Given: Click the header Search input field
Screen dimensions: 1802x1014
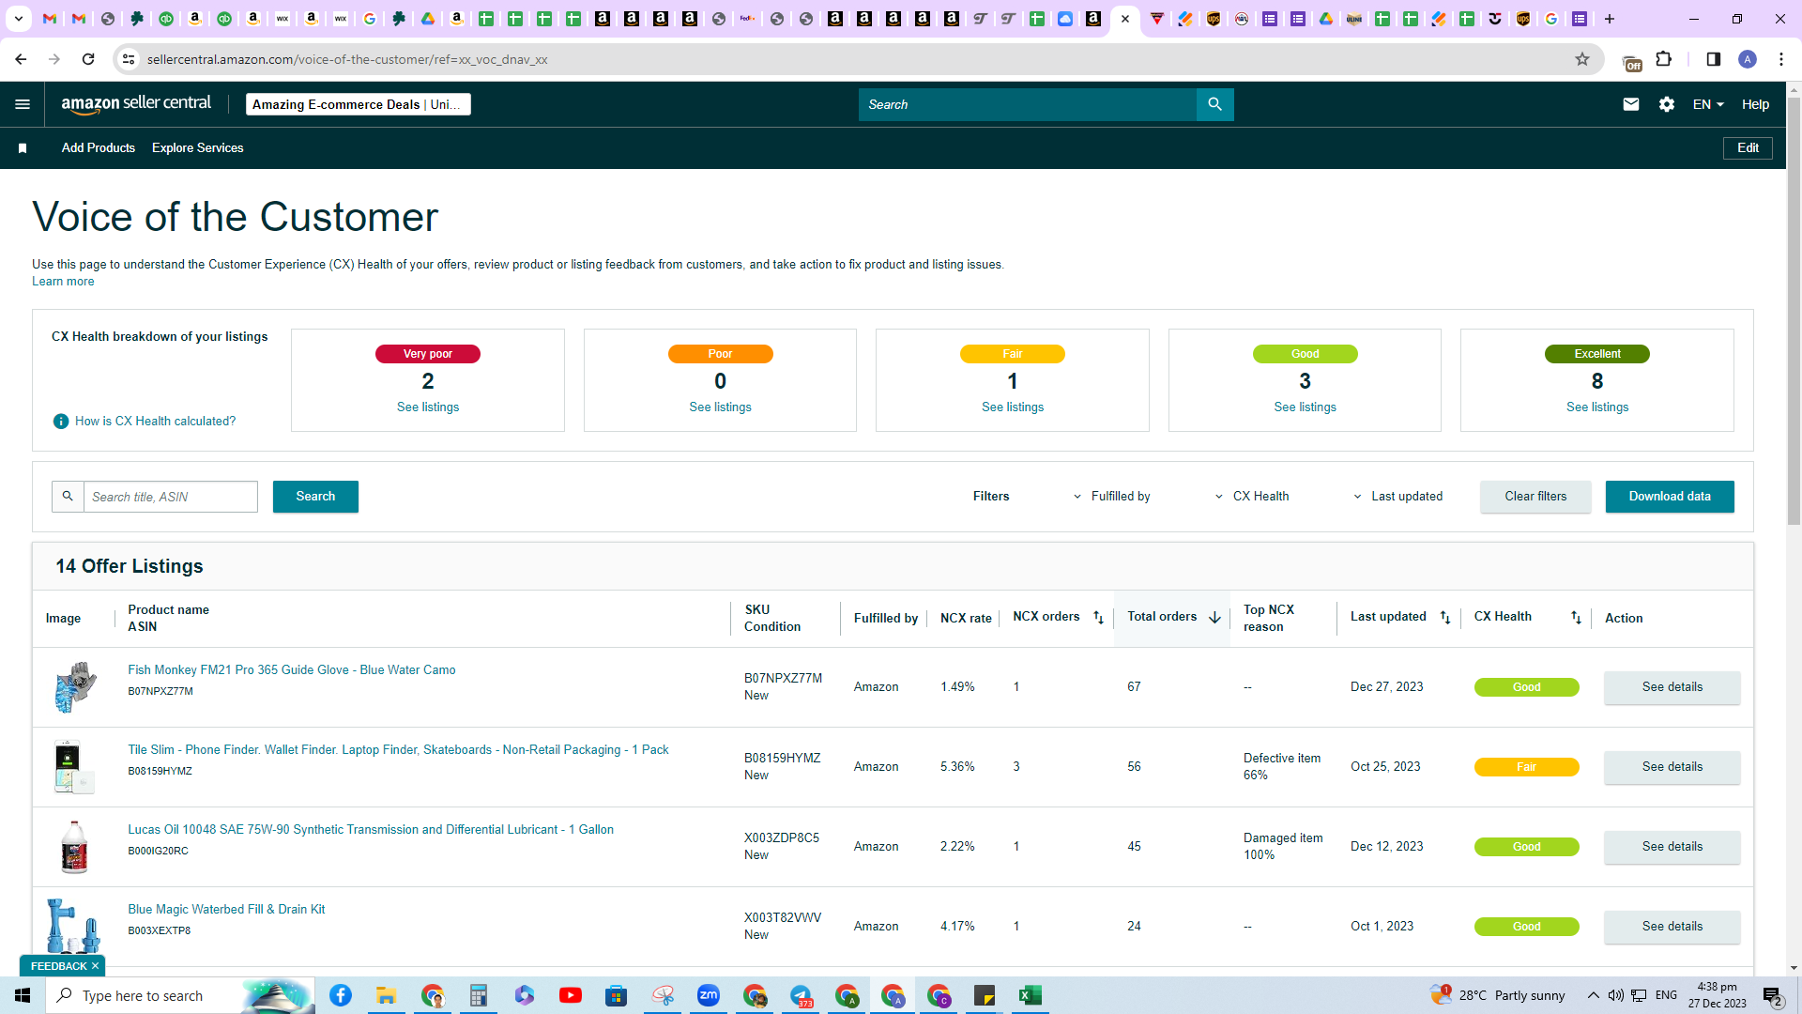Looking at the screenshot, I should point(1028,104).
